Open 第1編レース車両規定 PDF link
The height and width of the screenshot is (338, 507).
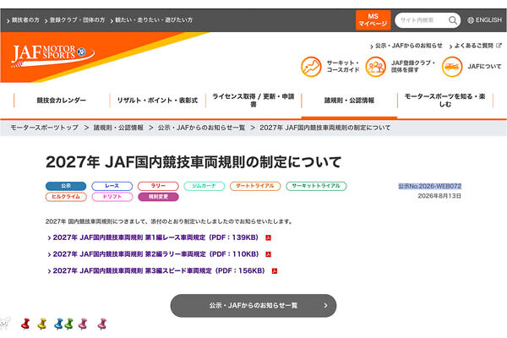[155, 237]
